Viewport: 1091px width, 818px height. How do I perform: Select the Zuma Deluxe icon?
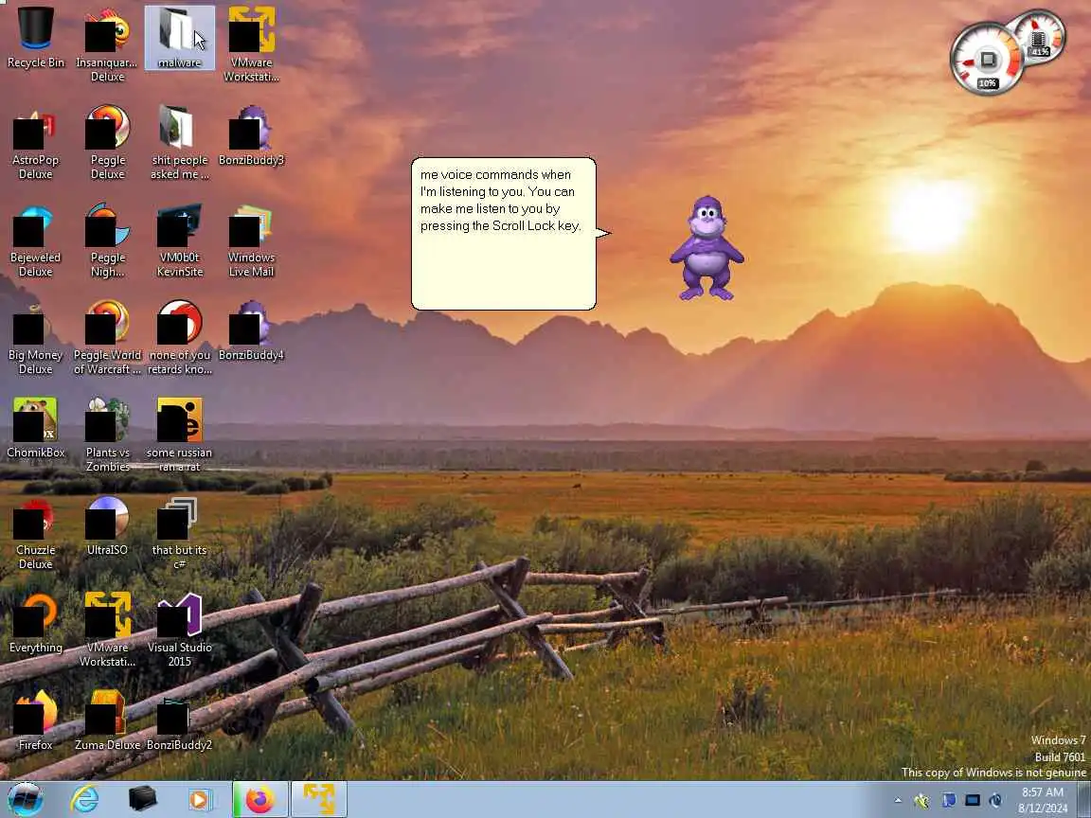click(107, 720)
